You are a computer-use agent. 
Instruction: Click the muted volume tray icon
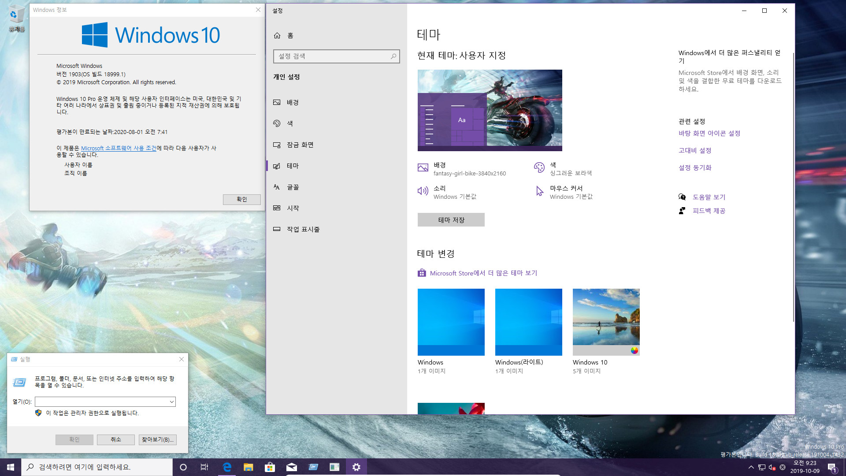pos(772,467)
